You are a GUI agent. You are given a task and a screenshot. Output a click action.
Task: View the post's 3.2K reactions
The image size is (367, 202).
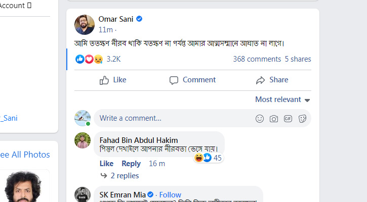(x=113, y=59)
